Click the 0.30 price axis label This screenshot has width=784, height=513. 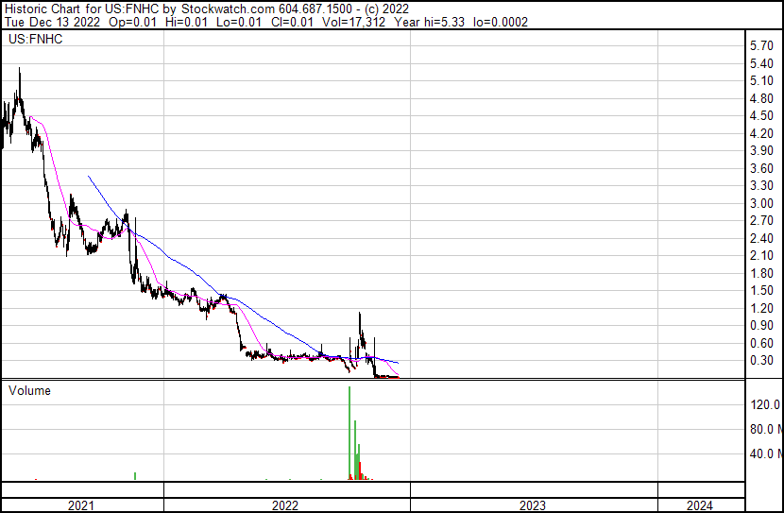[x=761, y=360]
